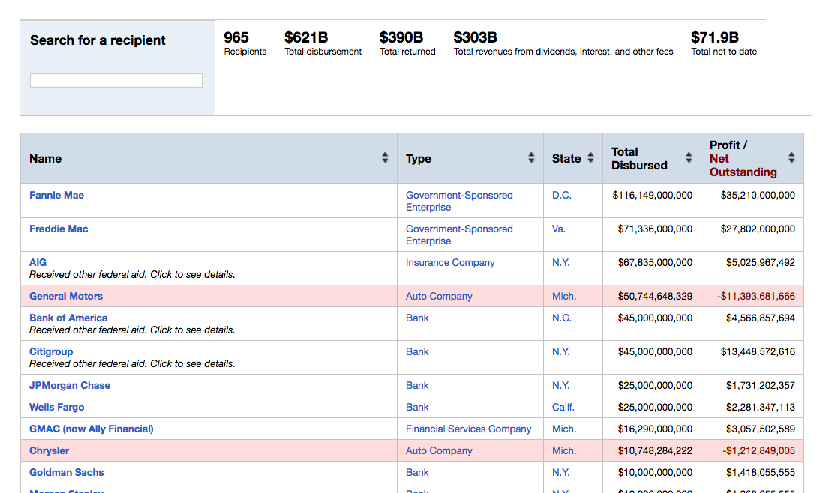Click the D.C. state link

(x=562, y=196)
